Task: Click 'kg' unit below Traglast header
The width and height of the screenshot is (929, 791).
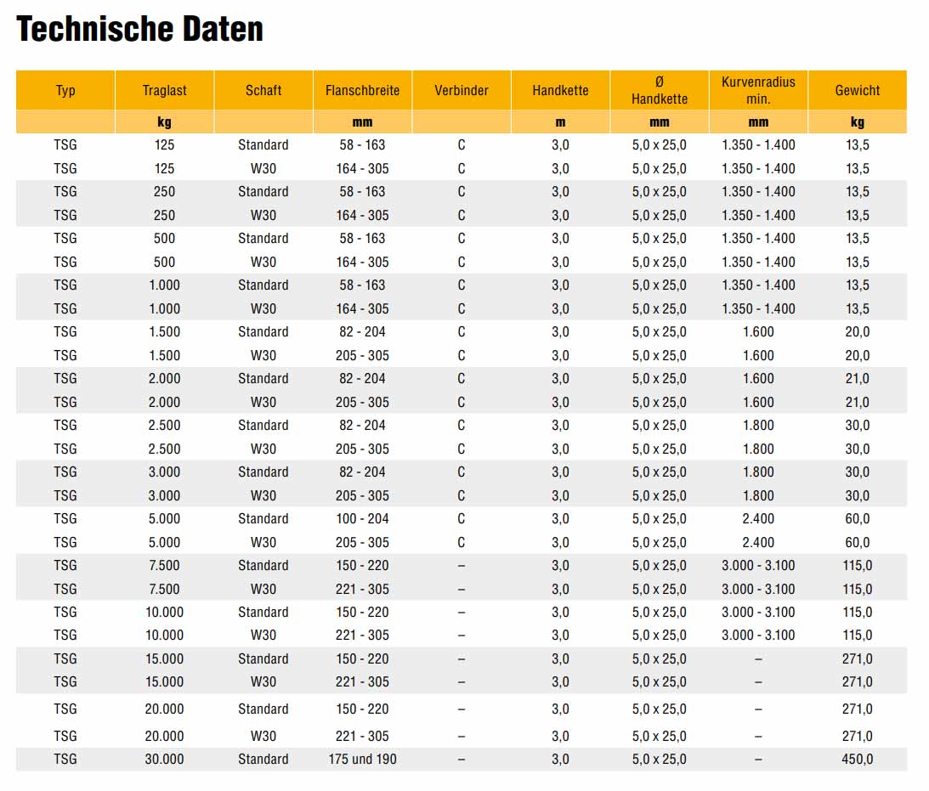Action: pyautogui.click(x=164, y=122)
